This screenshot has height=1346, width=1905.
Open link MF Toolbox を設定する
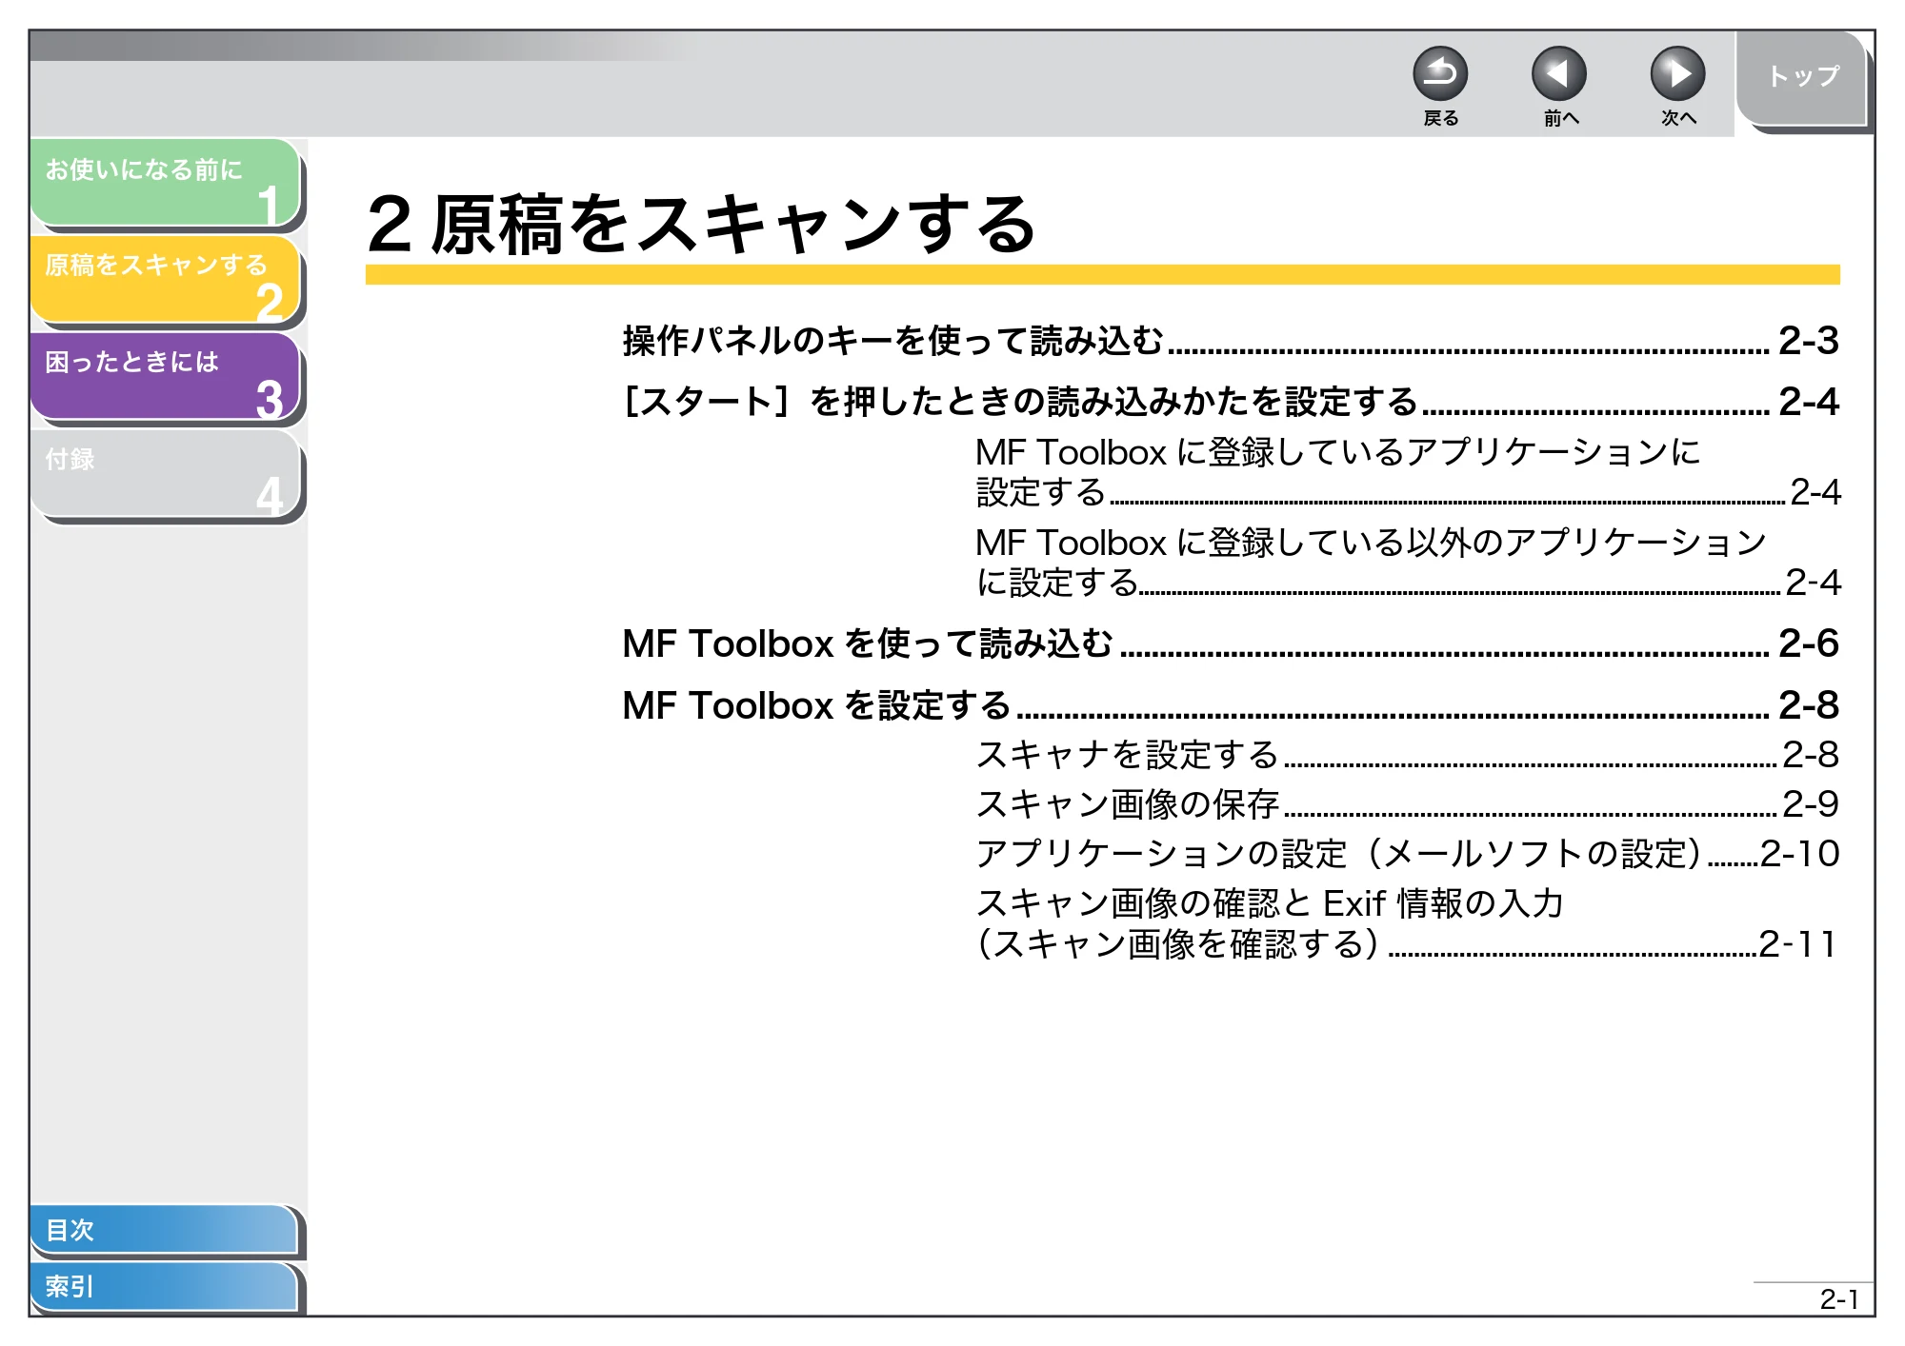[1231, 705]
